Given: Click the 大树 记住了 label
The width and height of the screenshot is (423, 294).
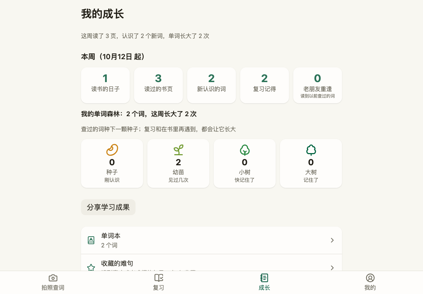Looking at the screenshot, I should coord(311,176).
